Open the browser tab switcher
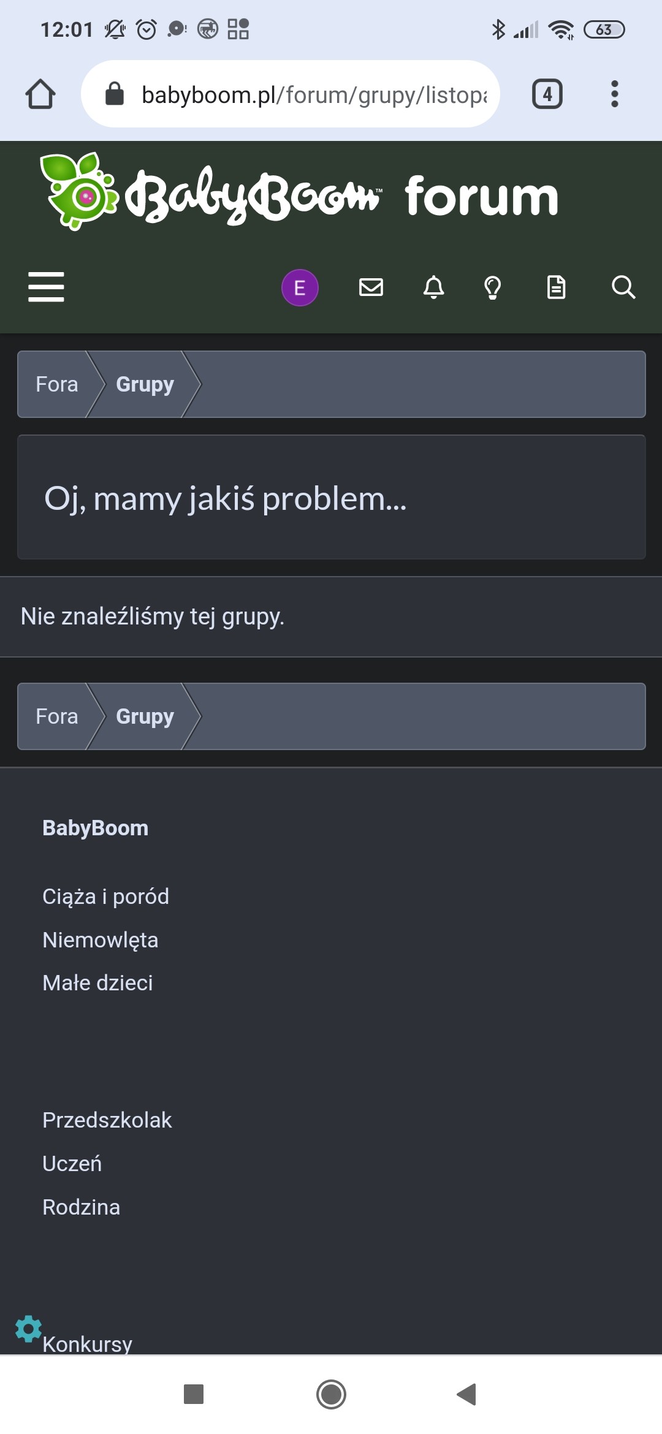This screenshot has width=662, height=1434. tap(547, 94)
